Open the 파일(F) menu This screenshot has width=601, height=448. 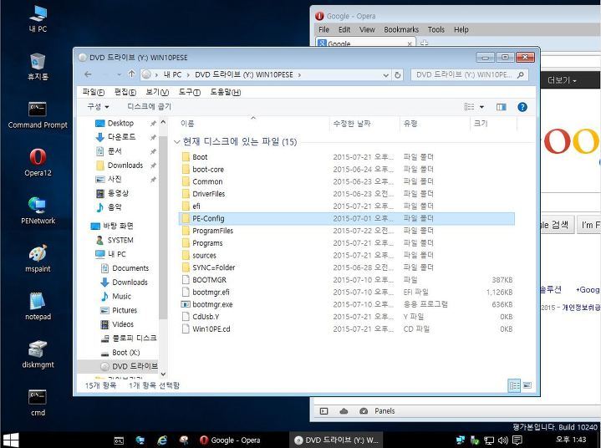(x=94, y=92)
